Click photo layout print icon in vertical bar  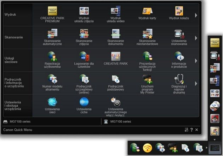click(x=215, y=93)
